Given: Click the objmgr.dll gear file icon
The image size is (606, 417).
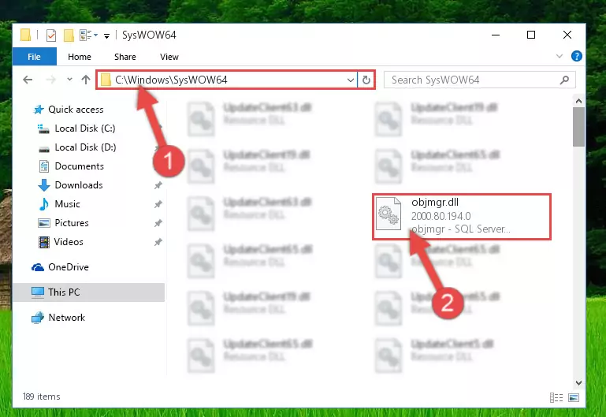Looking at the screenshot, I should point(388,214).
